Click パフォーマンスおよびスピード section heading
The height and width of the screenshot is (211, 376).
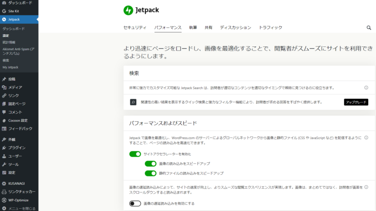tap(163, 123)
